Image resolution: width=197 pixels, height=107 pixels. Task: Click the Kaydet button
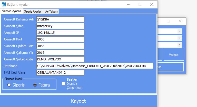point(78,101)
